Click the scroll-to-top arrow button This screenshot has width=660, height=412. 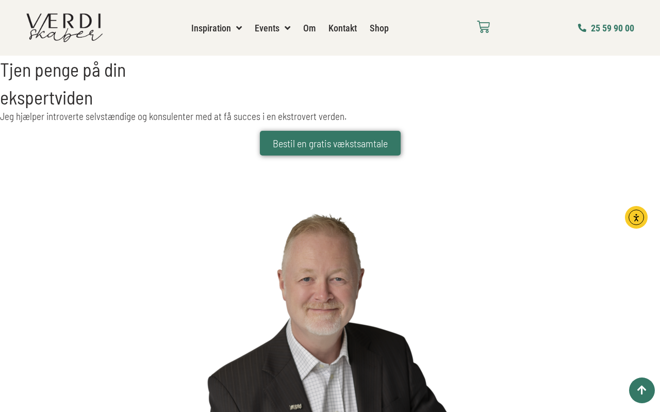click(642, 390)
